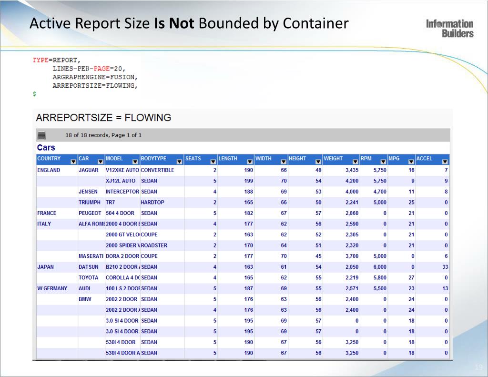Click the TOYOTA car cell
Screen dimensions: 488x377
[88, 278]
